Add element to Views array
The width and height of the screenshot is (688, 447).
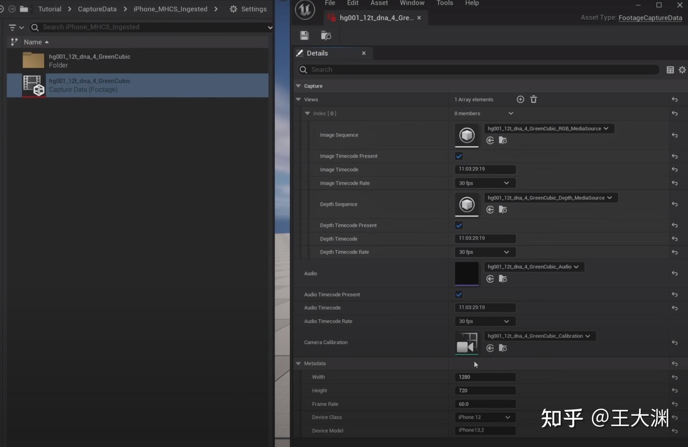click(x=520, y=99)
